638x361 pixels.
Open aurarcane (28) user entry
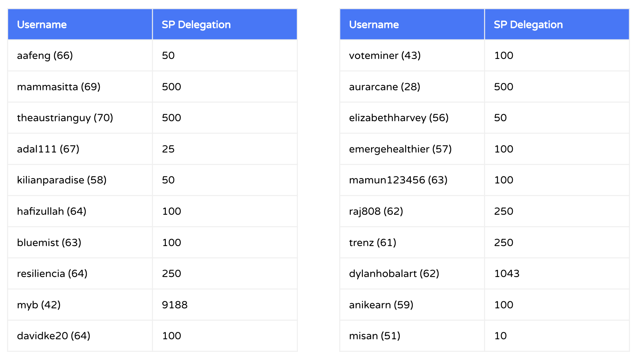point(384,87)
